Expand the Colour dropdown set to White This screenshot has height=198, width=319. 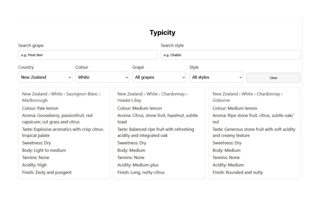coord(102,77)
